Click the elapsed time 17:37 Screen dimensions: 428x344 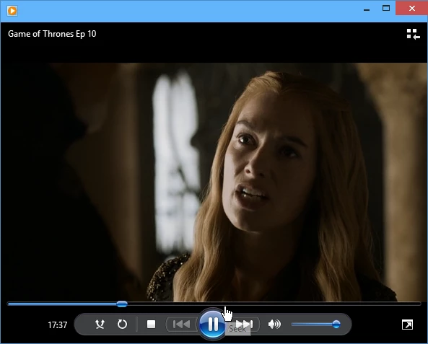click(58, 325)
